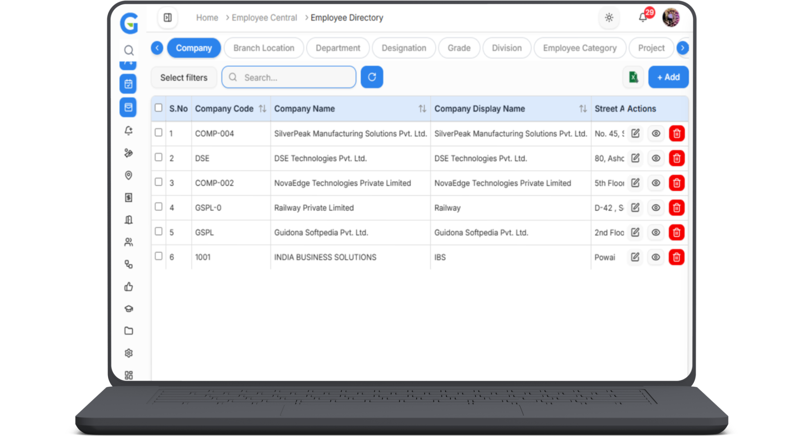
Task: Check the checkbox for row 3 NovaEdge Technologies
Action: (x=158, y=182)
